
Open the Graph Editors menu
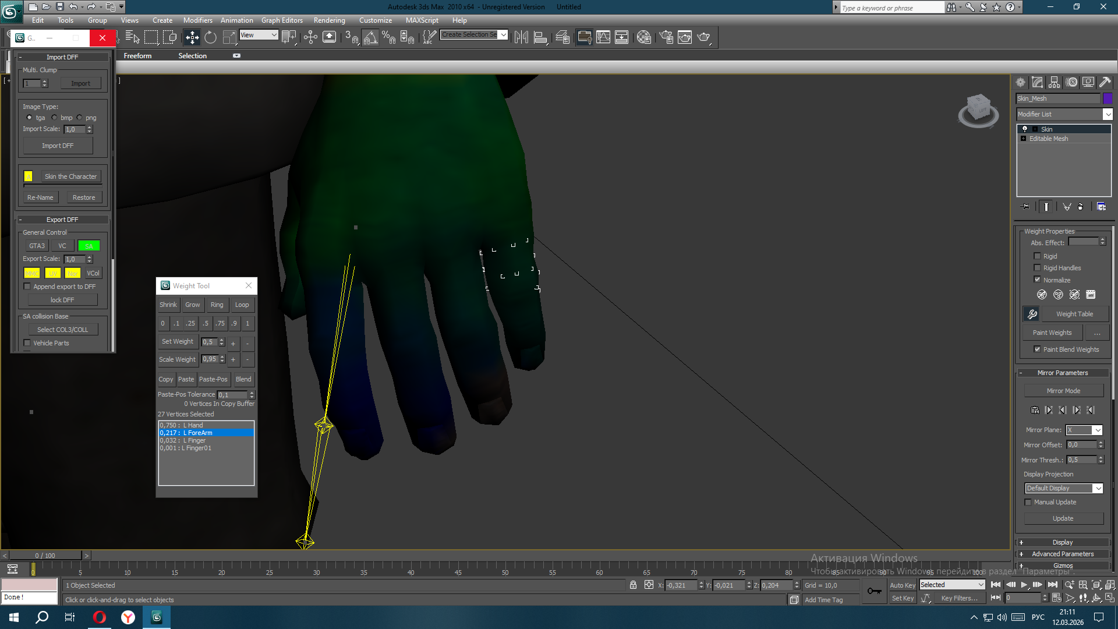(282, 20)
